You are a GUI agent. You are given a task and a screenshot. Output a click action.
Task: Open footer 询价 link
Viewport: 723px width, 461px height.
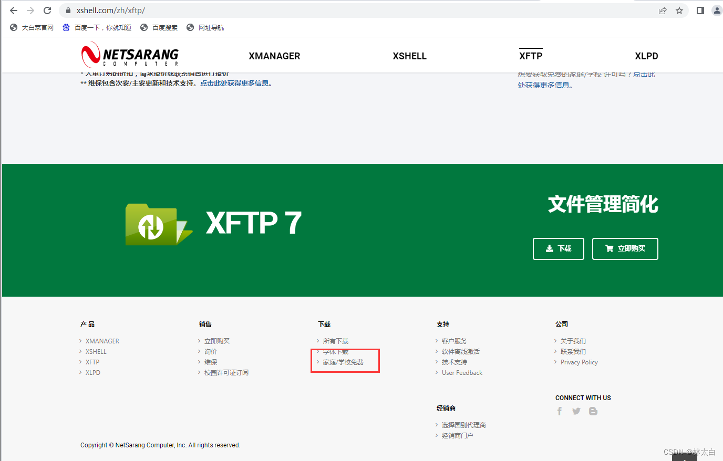[211, 352]
